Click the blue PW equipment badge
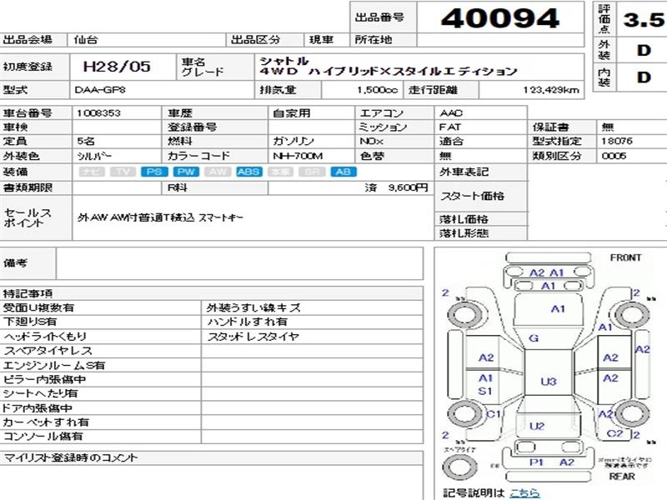This screenshot has width=667, height=500. tap(186, 172)
